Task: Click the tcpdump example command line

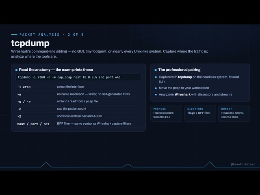Action: coord(78,77)
